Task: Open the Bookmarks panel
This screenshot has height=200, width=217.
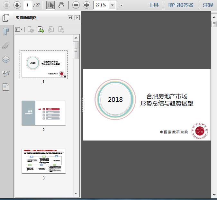Action: point(6,32)
